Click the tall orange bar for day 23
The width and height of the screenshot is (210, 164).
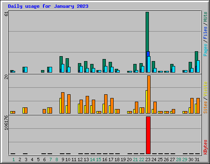[x=149, y=94]
